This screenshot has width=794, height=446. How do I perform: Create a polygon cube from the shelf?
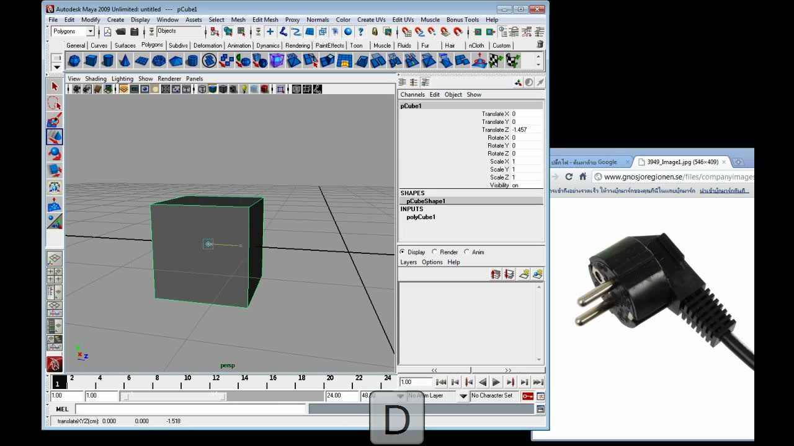[91, 61]
